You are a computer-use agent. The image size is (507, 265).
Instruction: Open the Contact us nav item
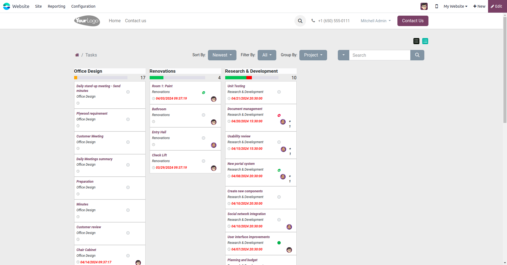pos(136,21)
